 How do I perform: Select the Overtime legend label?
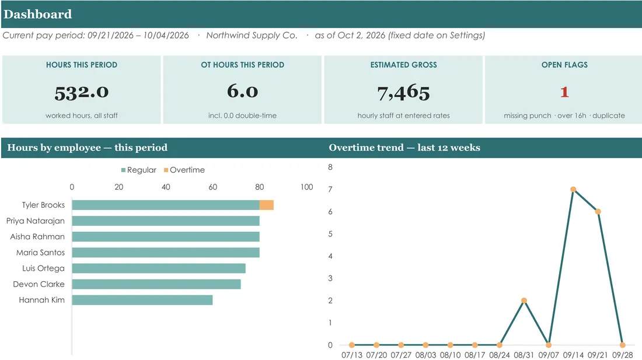pos(187,170)
